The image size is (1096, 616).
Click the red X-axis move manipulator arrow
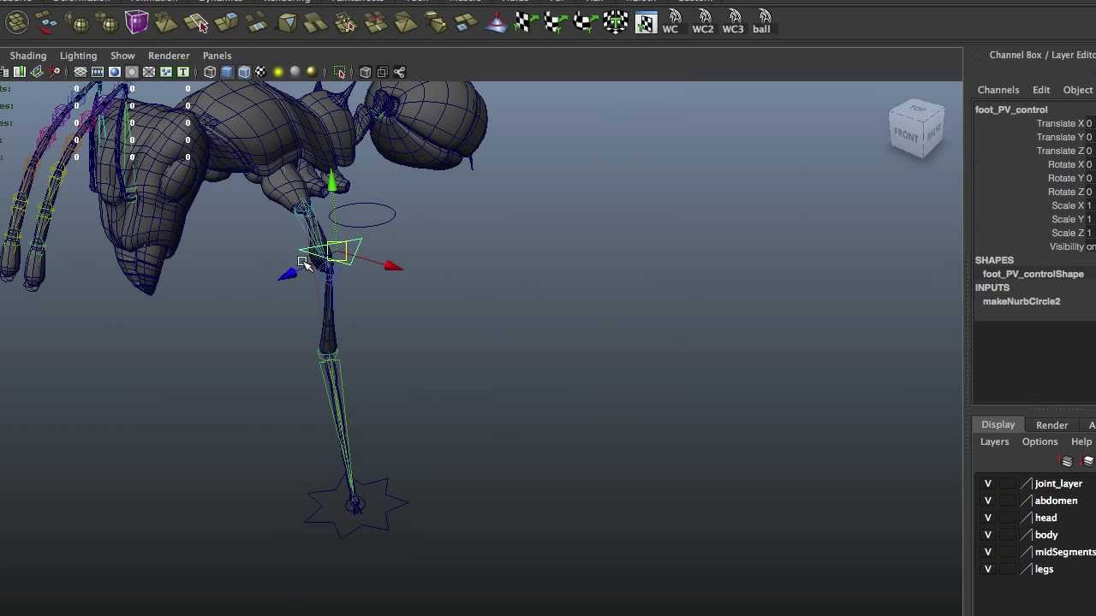pyautogui.click(x=393, y=266)
